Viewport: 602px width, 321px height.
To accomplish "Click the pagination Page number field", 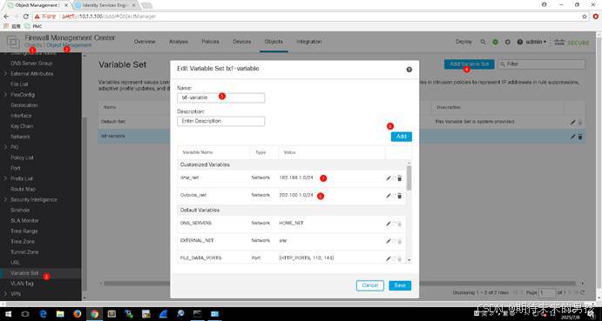I will [547, 292].
